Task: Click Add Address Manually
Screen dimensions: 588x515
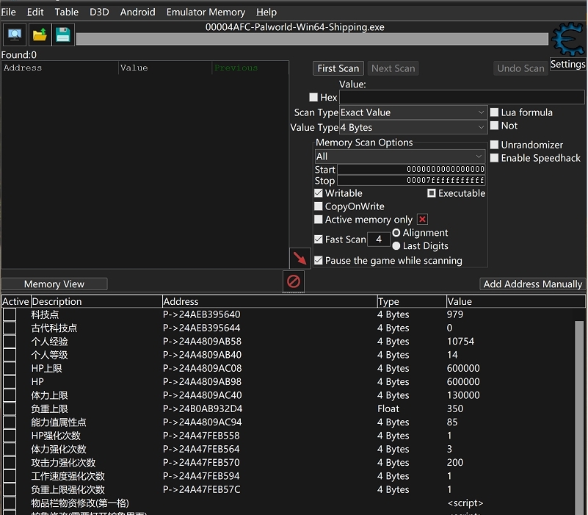Action: 531,284
